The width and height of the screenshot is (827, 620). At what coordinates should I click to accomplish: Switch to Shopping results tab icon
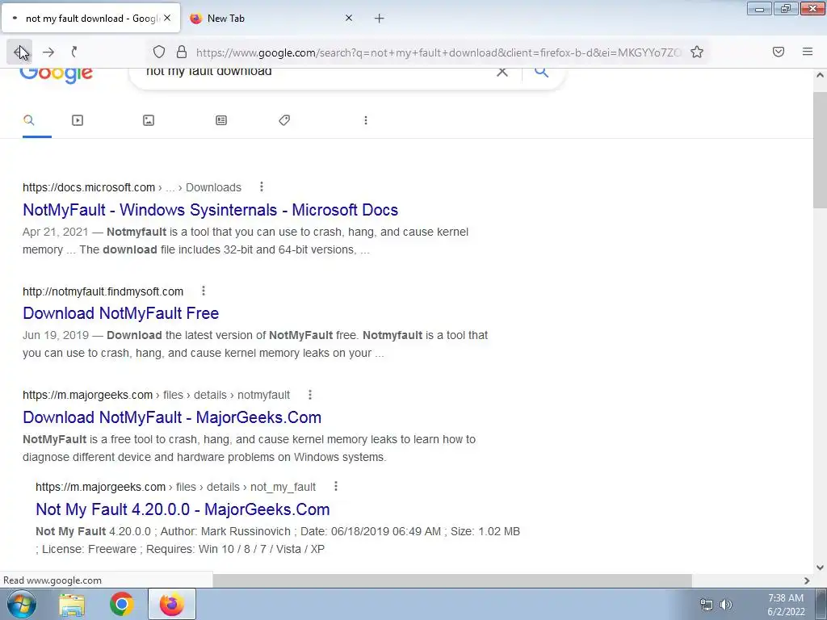point(284,120)
